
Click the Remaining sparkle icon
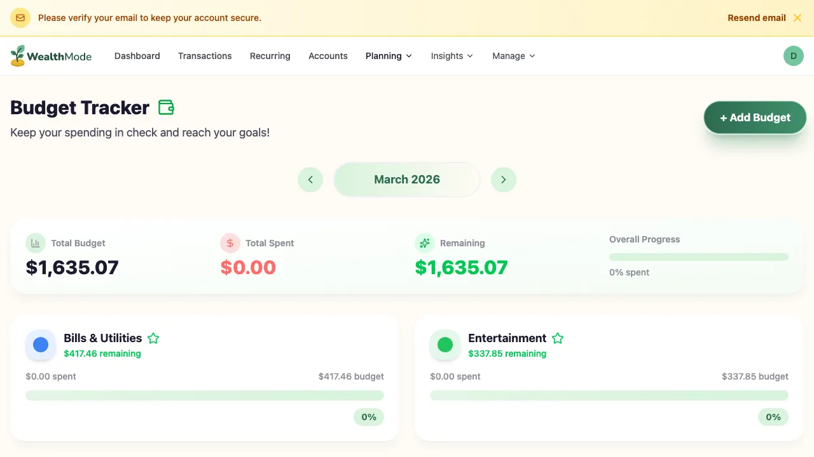click(x=425, y=243)
